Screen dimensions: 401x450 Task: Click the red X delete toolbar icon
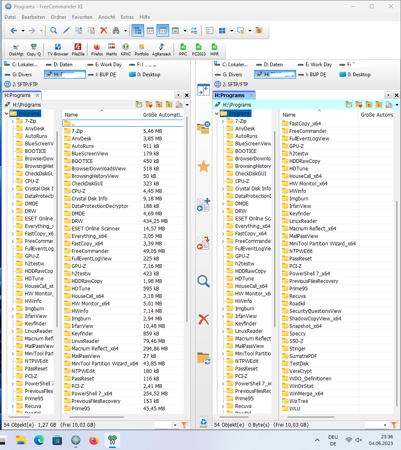pos(104,30)
